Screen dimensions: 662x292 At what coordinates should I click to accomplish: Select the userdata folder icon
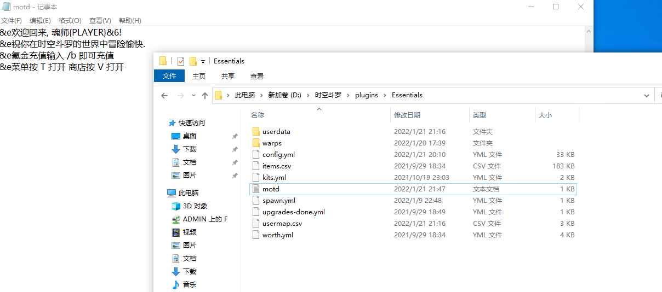click(x=256, y=132)
